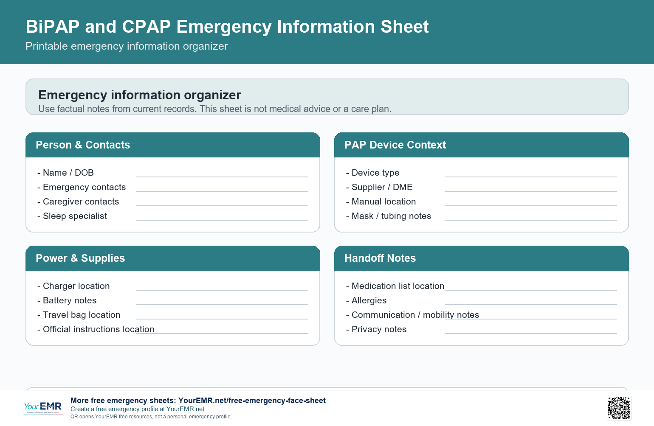Click the 'PAP Device Context' section header
The height and width of the screenshot is (426, 654).
pos(482,145)
